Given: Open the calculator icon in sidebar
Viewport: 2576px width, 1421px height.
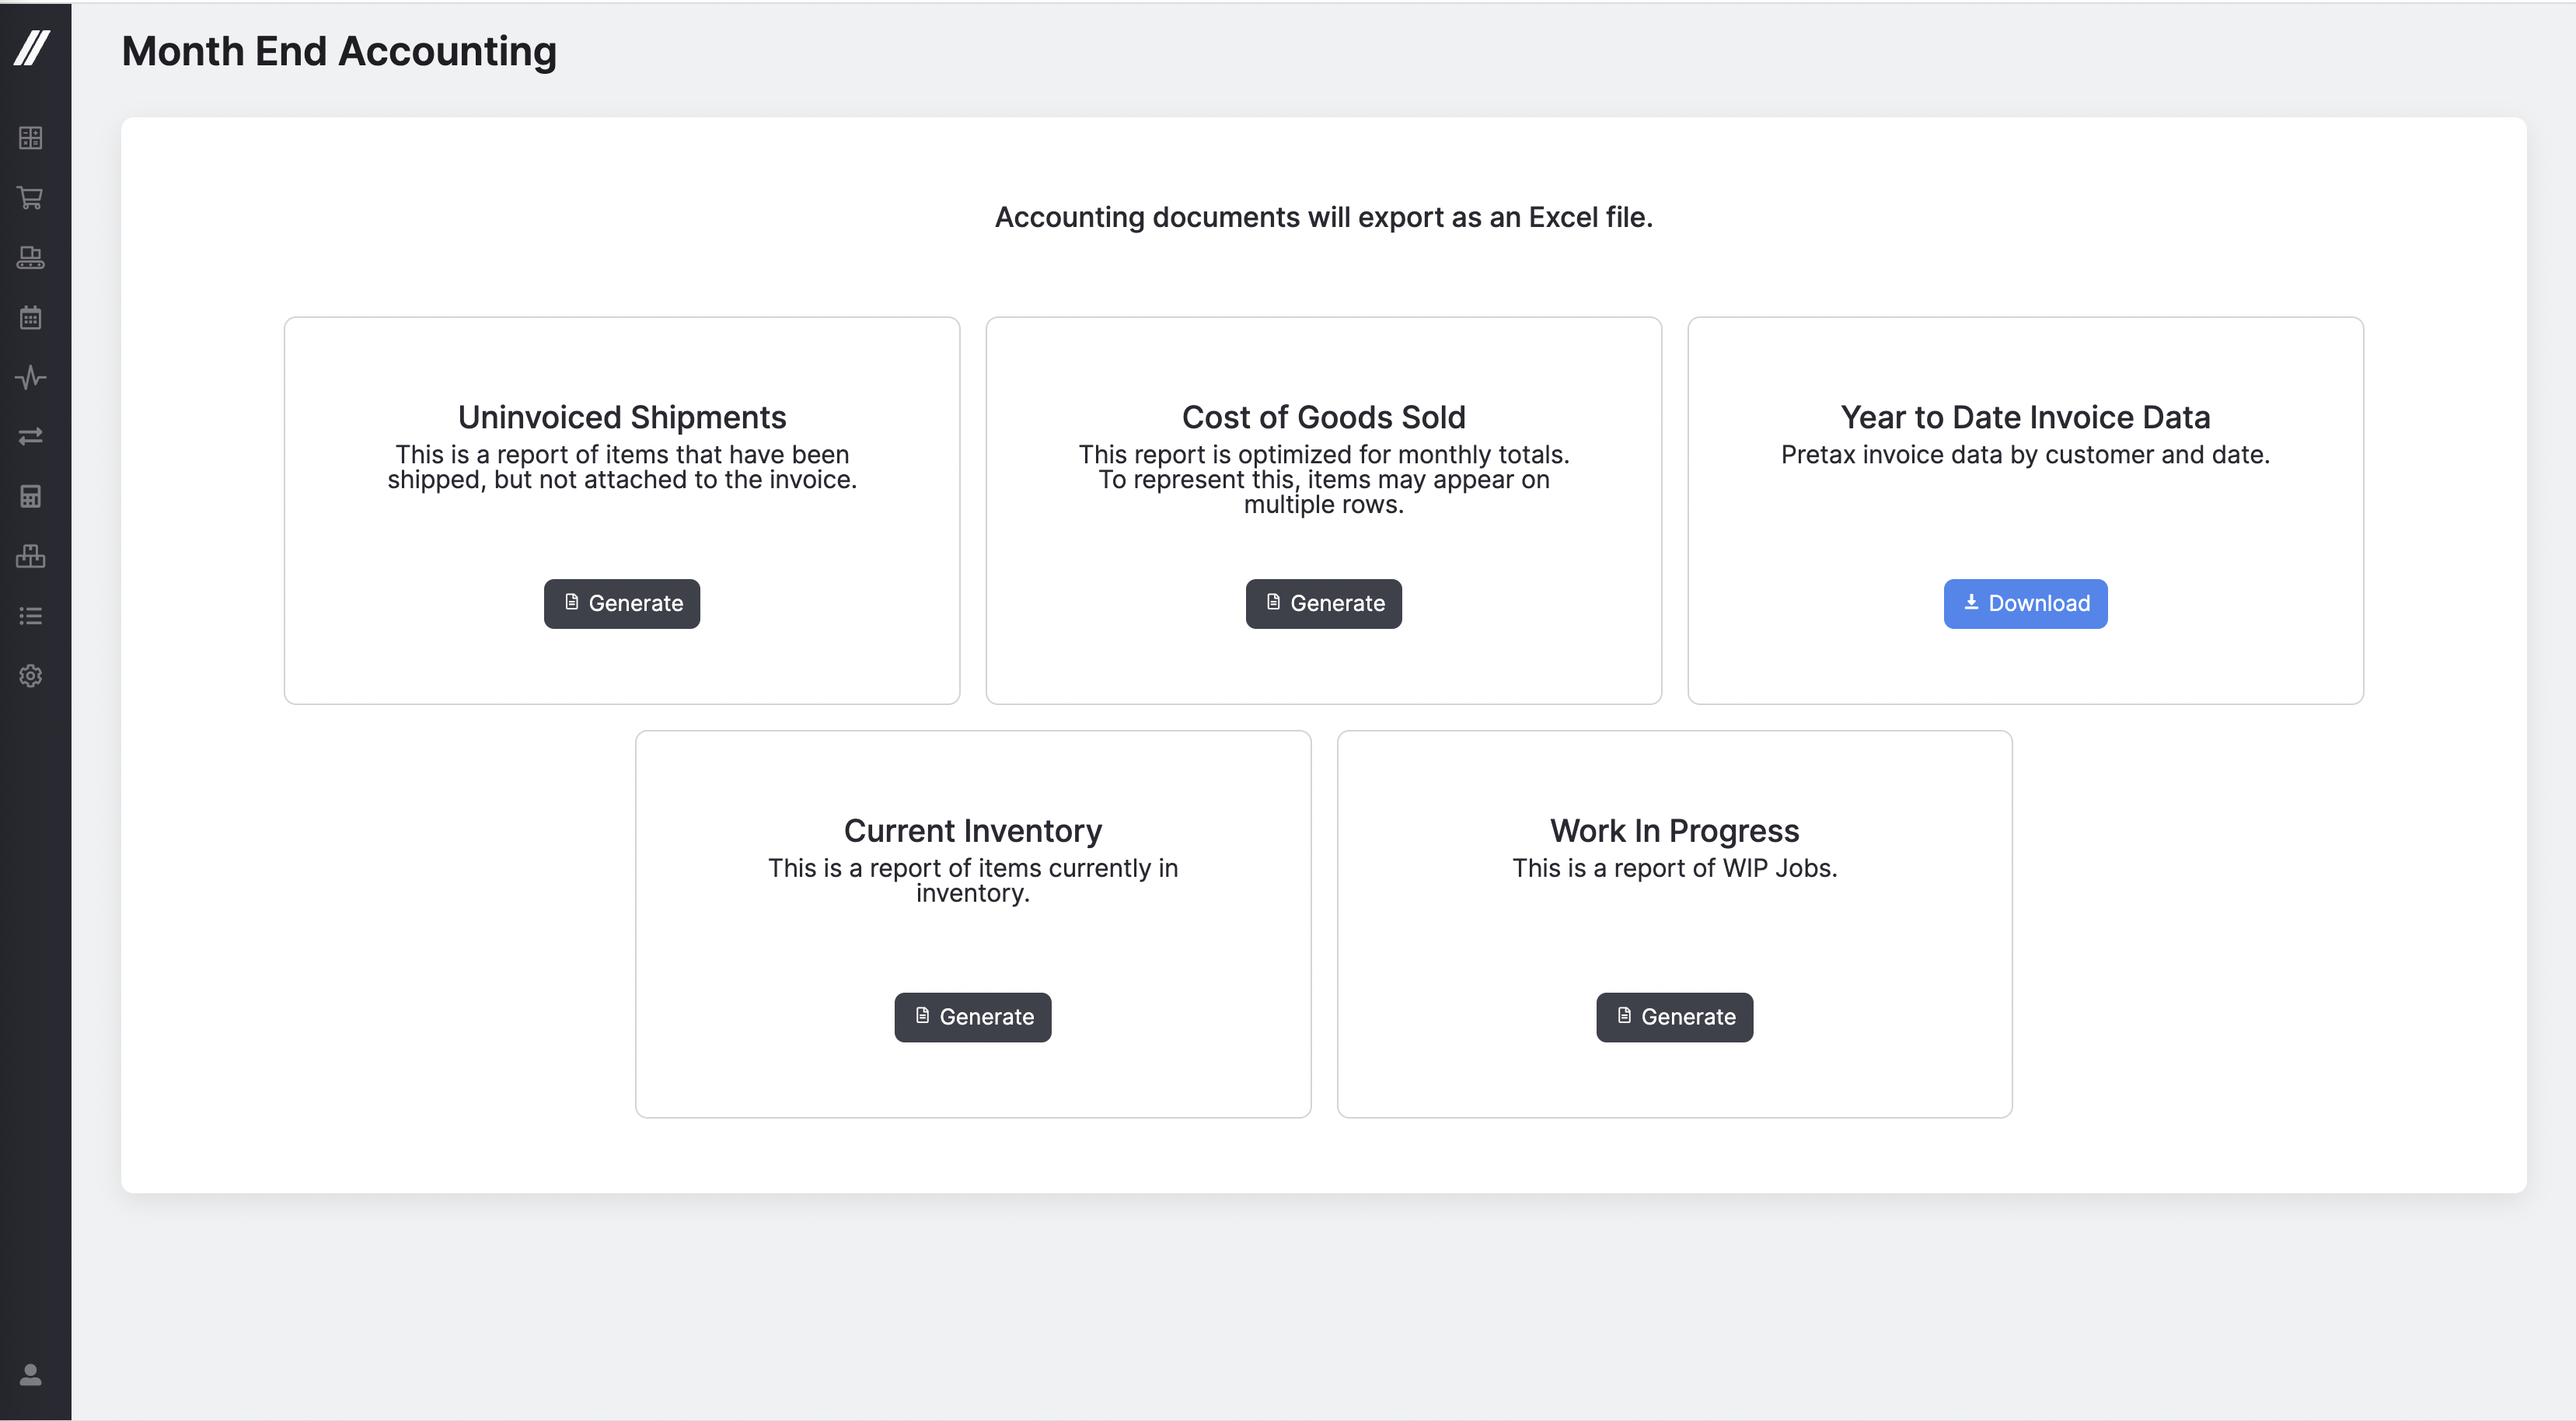Looking at the screenshot, I should pos(31,497).
